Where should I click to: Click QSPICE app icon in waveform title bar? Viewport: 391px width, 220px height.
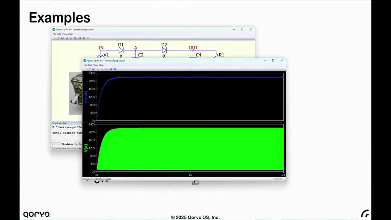[x=85, y=60]
